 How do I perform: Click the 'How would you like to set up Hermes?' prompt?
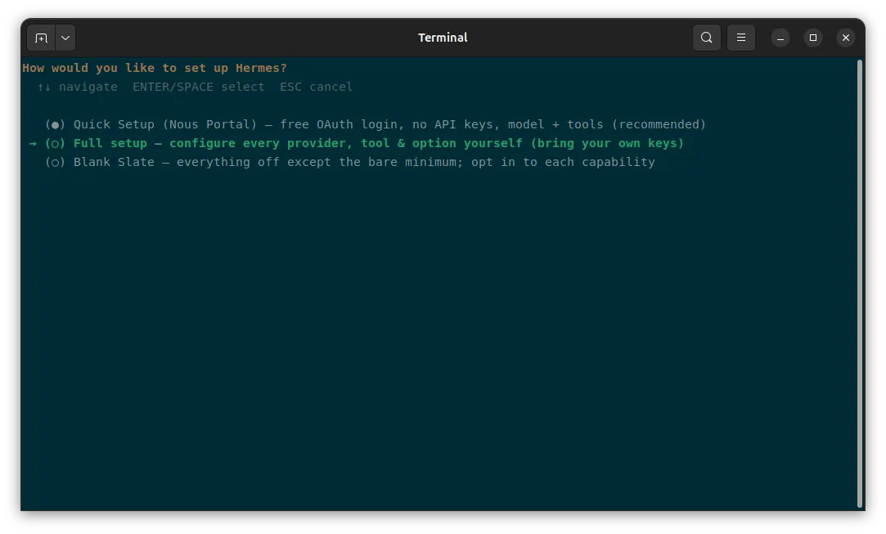(155, 68)
